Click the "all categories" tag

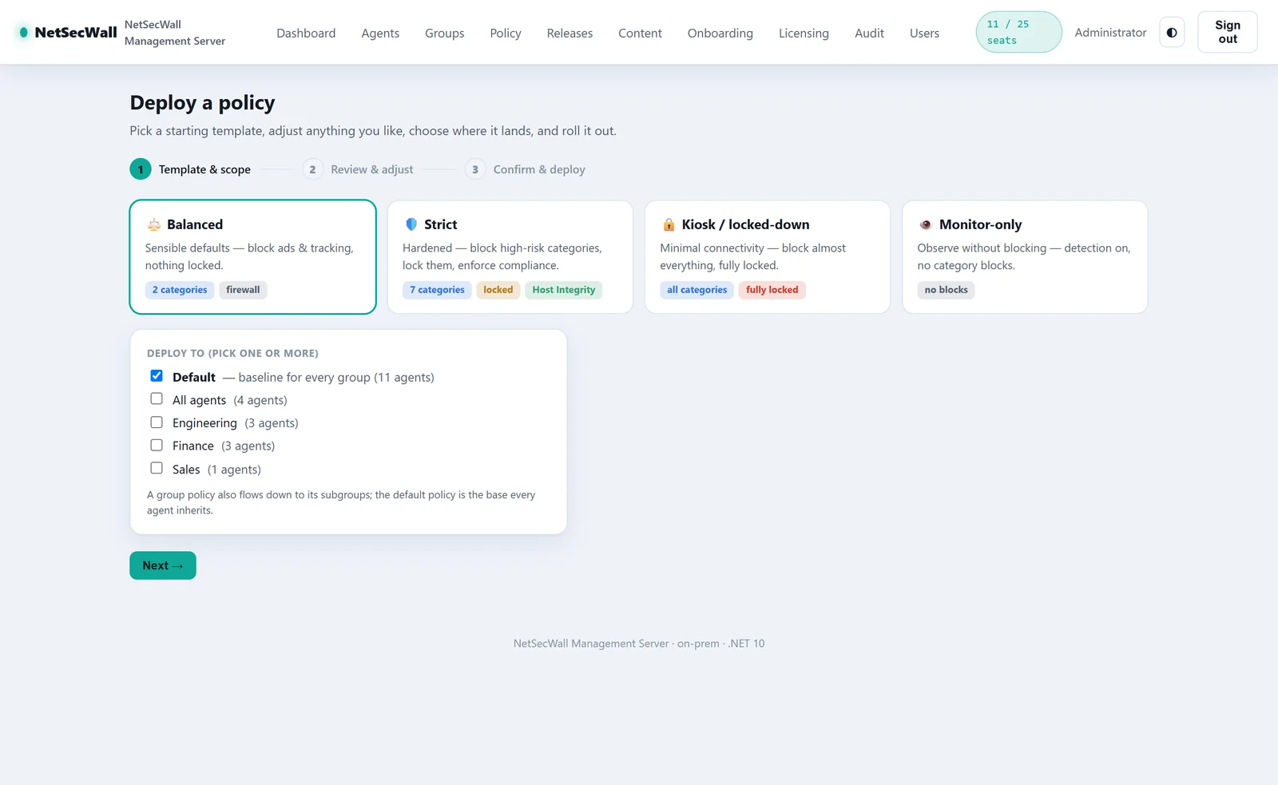coord(697,290)
